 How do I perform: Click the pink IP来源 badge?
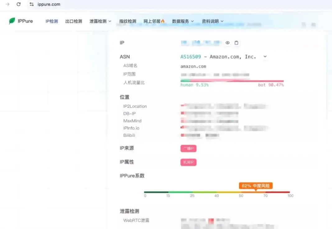[188, 148]
